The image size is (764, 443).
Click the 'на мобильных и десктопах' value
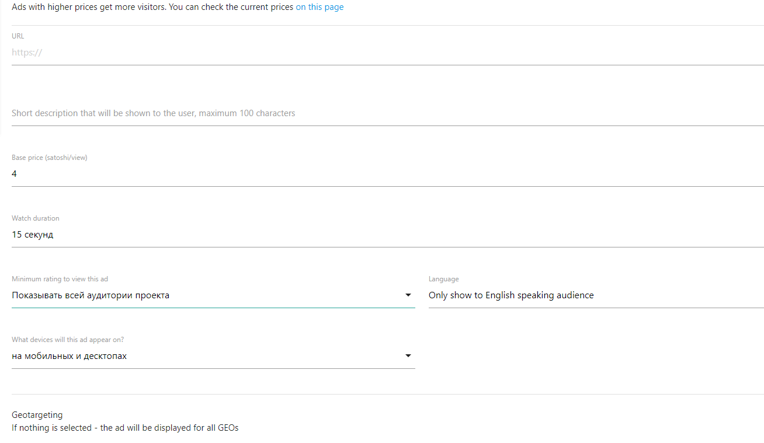[x=70, y=356]
